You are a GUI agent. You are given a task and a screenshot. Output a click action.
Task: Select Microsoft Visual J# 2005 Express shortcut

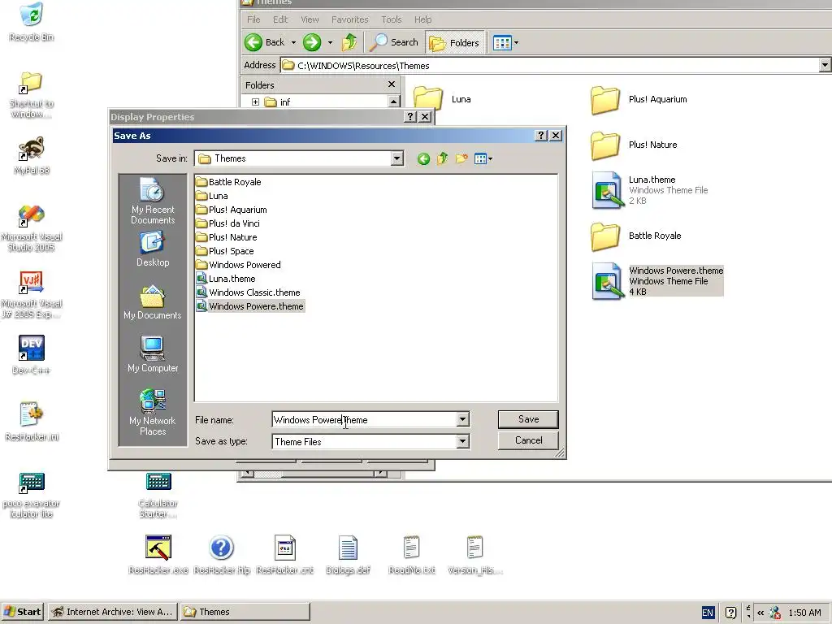[x=32, y=294]
